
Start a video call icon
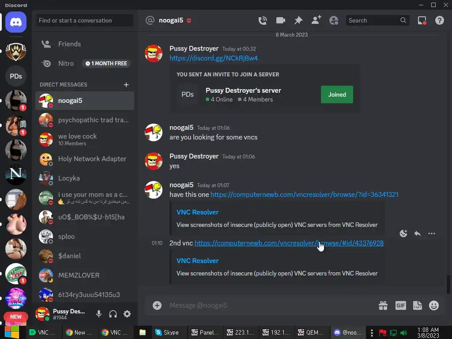click(280, 20)
